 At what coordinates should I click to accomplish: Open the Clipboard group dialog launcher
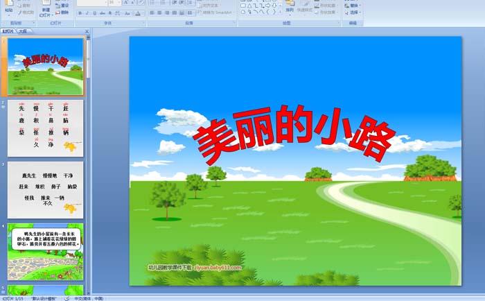tap(34, 23)
